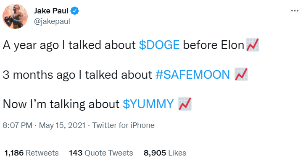Image resolution: width=303 pixels, height=161 pixels.
Task: Click chart emoji after Elon
Action: [x=253, y=45]
